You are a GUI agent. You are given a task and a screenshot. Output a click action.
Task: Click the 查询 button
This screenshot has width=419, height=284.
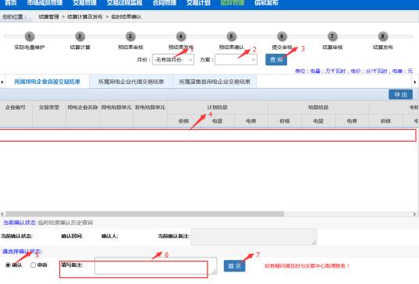coord(276,60)
